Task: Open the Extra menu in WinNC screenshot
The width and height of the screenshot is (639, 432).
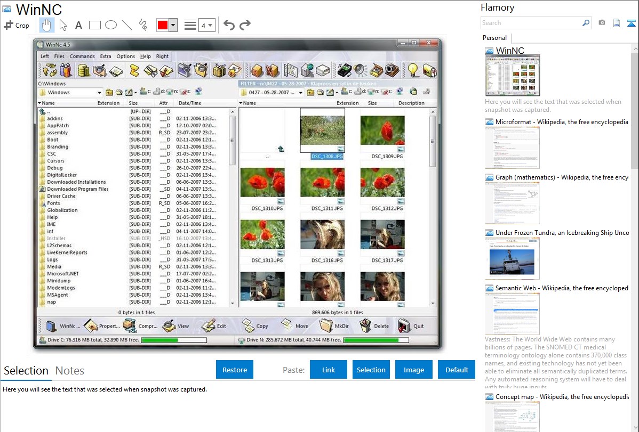Action: tap(106, 56)
